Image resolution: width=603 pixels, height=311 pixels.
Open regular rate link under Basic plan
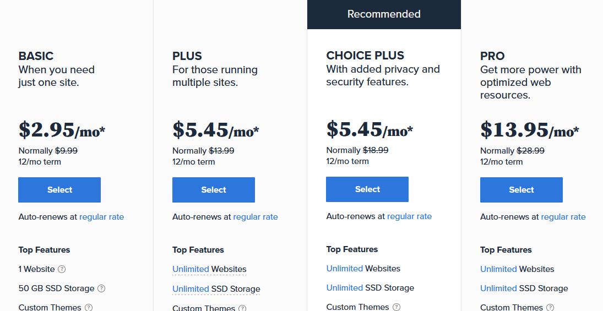(x=101, y=217)
